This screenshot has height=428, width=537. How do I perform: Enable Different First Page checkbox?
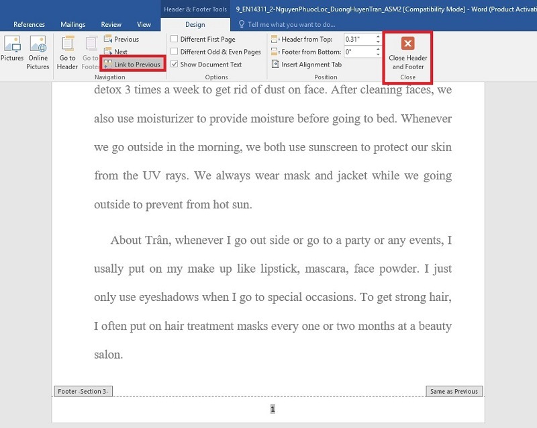[x=175, y=40]
